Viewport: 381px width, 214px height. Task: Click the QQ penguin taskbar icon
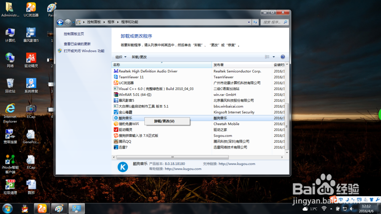pyautogui.click(x=25, y=209)
